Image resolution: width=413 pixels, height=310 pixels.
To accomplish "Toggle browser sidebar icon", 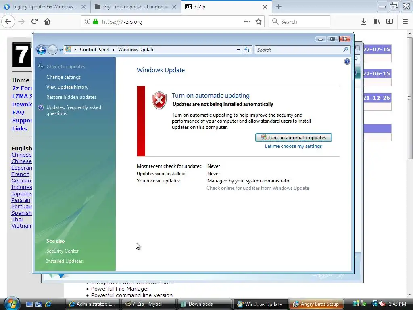I will pyautogui.click(x=390, y=22).
